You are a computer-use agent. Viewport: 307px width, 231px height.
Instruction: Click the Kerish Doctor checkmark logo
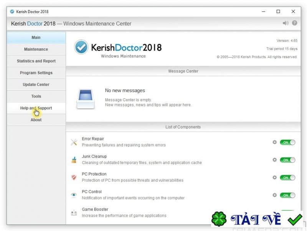81,47
